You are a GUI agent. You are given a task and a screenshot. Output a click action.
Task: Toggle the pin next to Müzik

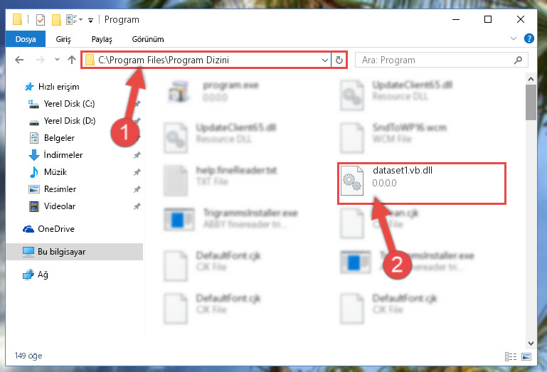137,172
